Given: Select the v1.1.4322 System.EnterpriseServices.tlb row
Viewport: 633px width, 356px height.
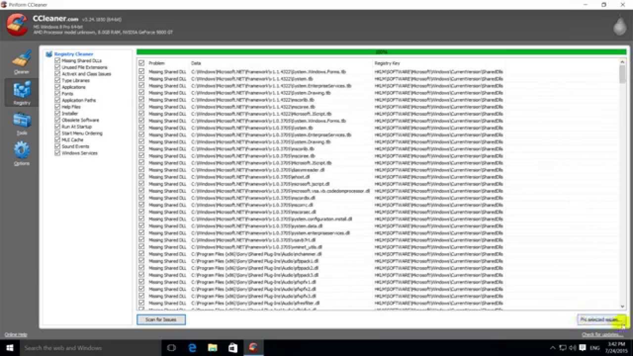Looking at the screenshot, I should (x=378, y=86).
